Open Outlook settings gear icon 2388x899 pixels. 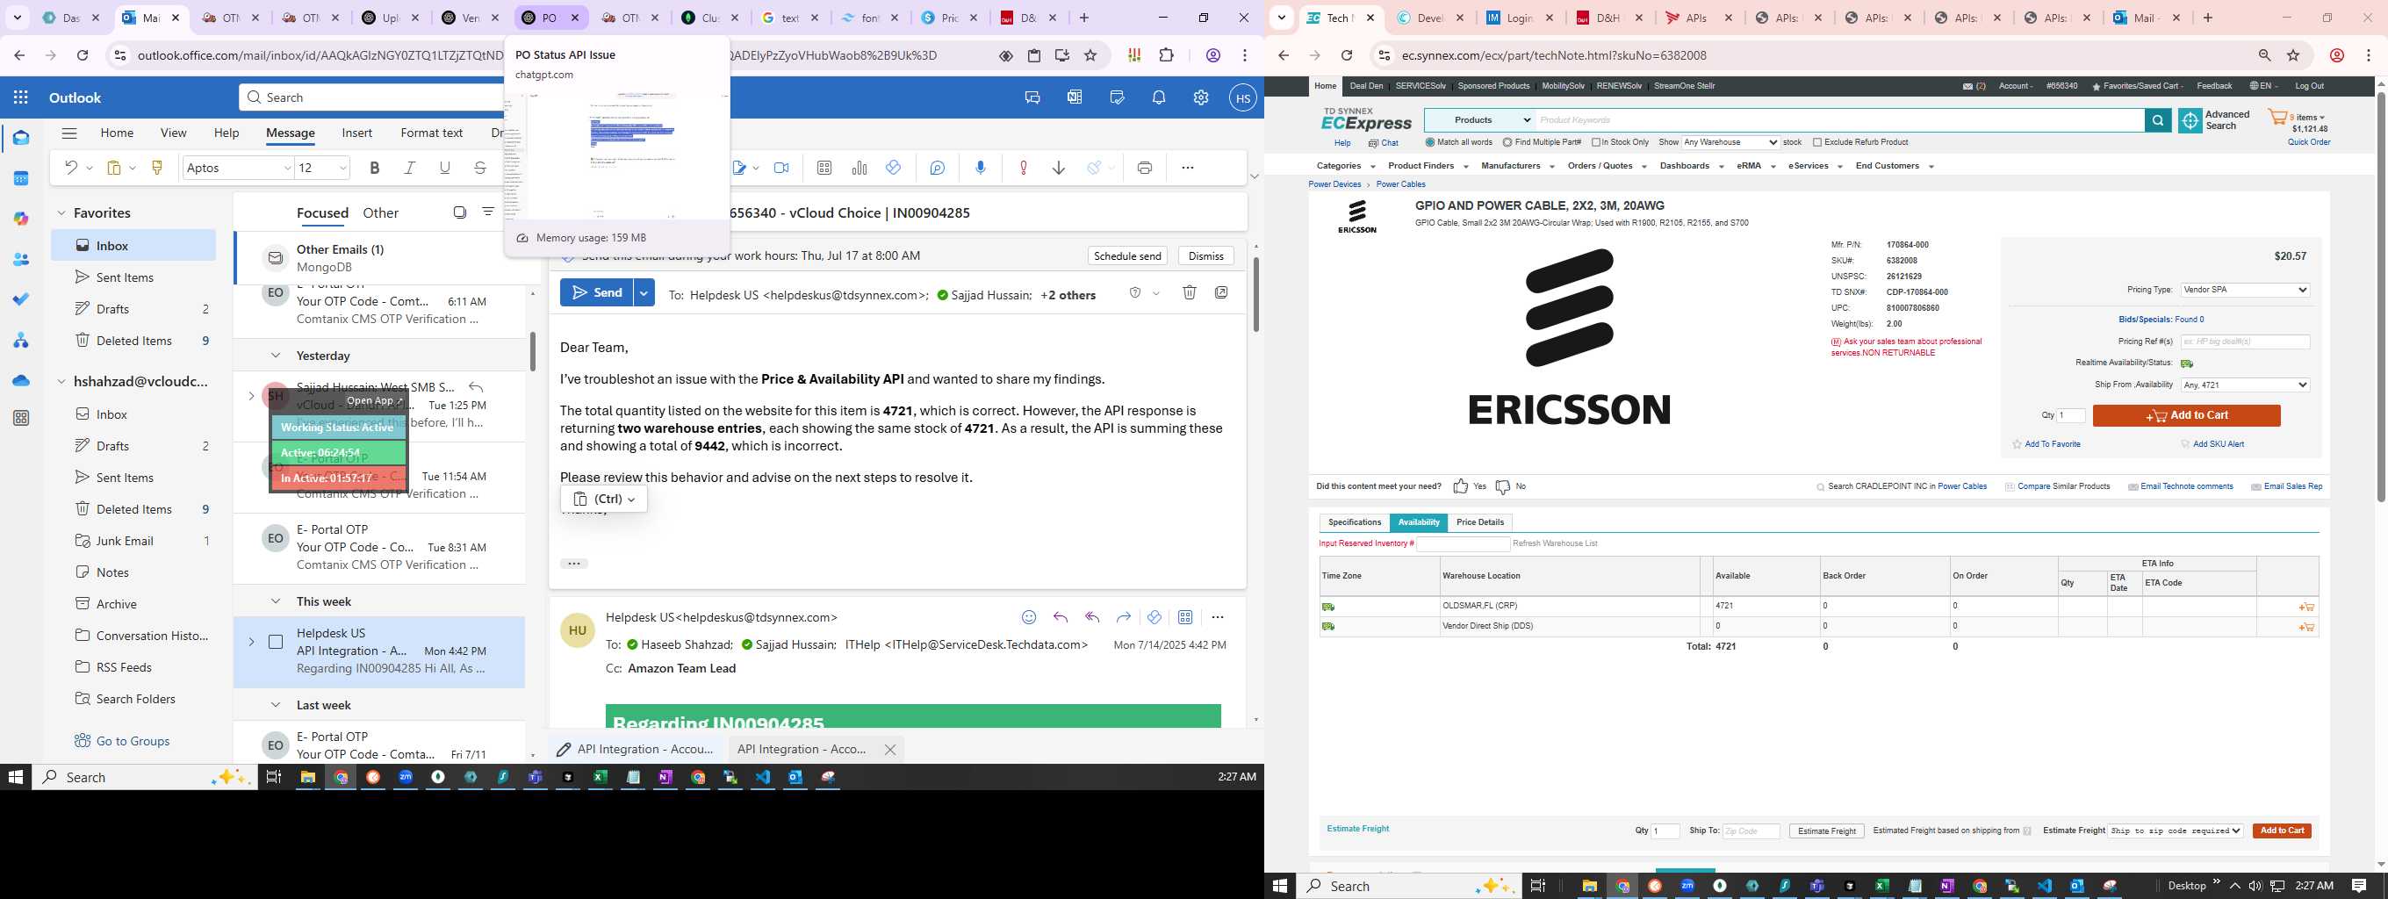click(1200, 97)
